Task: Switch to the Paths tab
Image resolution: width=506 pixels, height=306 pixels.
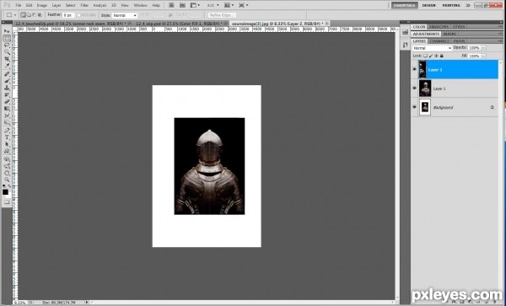Action: (459, 41)
